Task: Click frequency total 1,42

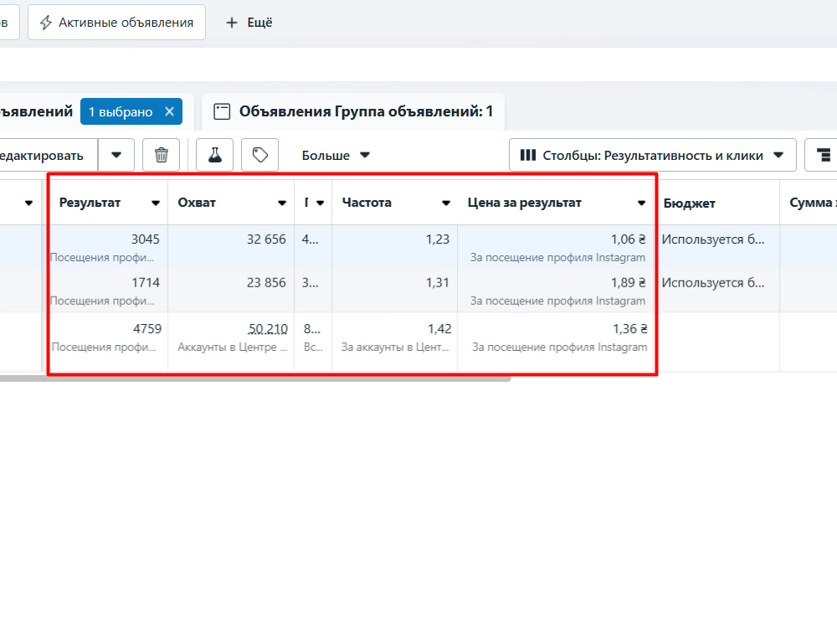Action: pyautogui.click(x=440, y=328)
